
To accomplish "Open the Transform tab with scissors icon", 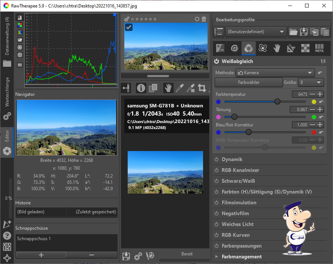I will tap(291, 48).
